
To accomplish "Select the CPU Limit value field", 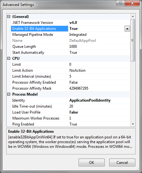I will point(99,64).
